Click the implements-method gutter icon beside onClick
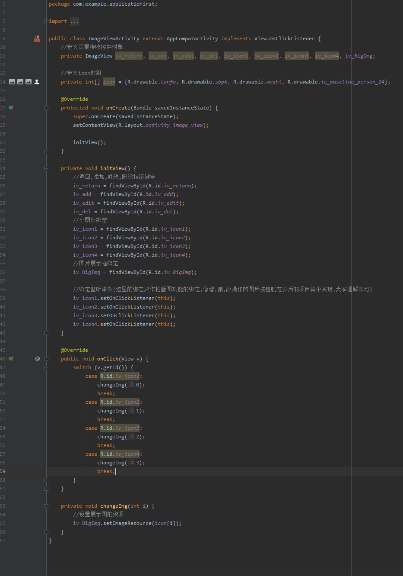Screen dimensions: 403x576 (x=11, y=359)
